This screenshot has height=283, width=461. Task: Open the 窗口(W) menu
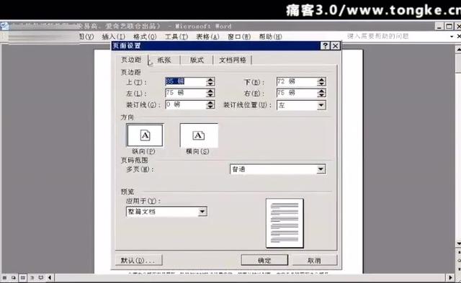point(239,37)
